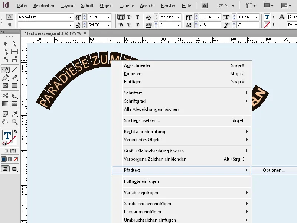Viewport: 297px width, 223px height.
Task: Open the (24 Pt) leading dropdown
Action: point(108,25)
